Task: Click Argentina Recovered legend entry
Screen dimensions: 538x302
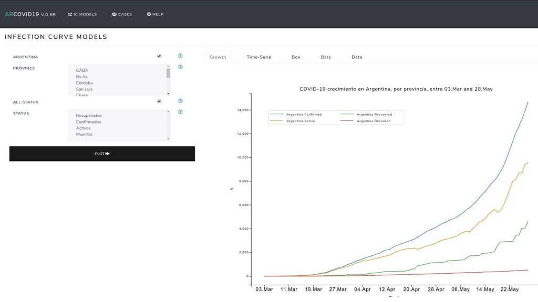Action: point(366,114)
